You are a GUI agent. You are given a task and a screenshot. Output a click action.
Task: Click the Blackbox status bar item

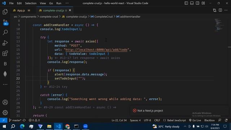[209, 120]
